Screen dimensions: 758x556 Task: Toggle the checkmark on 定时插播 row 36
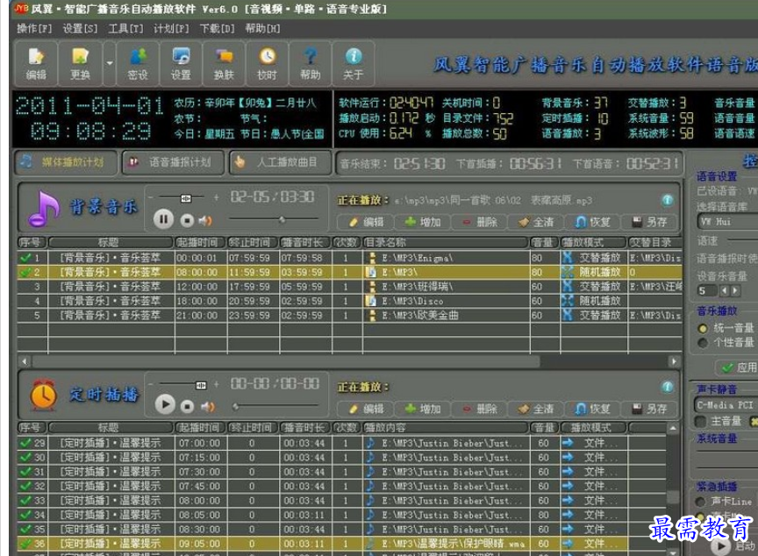[x=25, y=544]
